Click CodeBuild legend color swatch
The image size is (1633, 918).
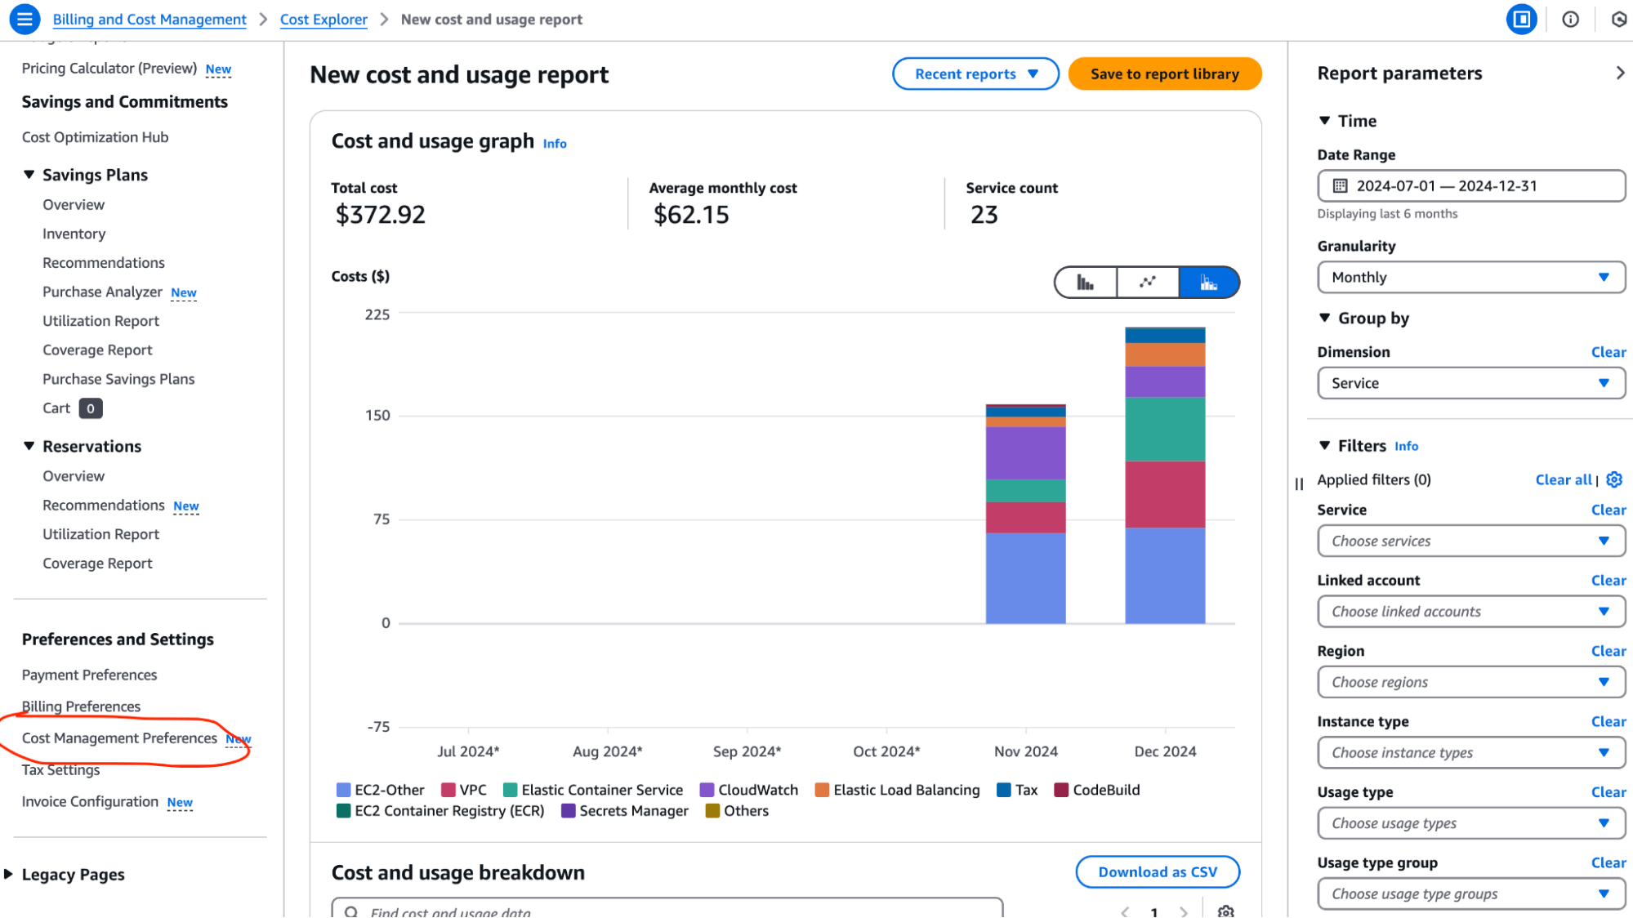tap(1061, 790)
